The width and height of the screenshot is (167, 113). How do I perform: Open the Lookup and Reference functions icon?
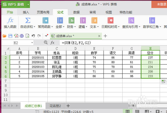(x=131, y=20)
